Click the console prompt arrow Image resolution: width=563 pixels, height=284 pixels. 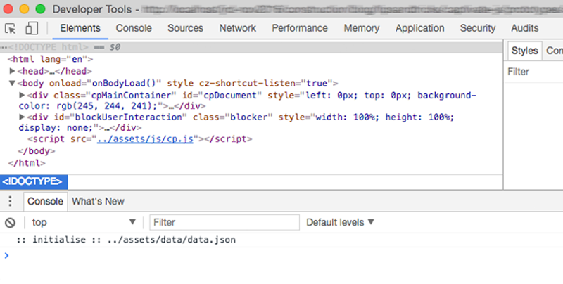click(6, 255)
